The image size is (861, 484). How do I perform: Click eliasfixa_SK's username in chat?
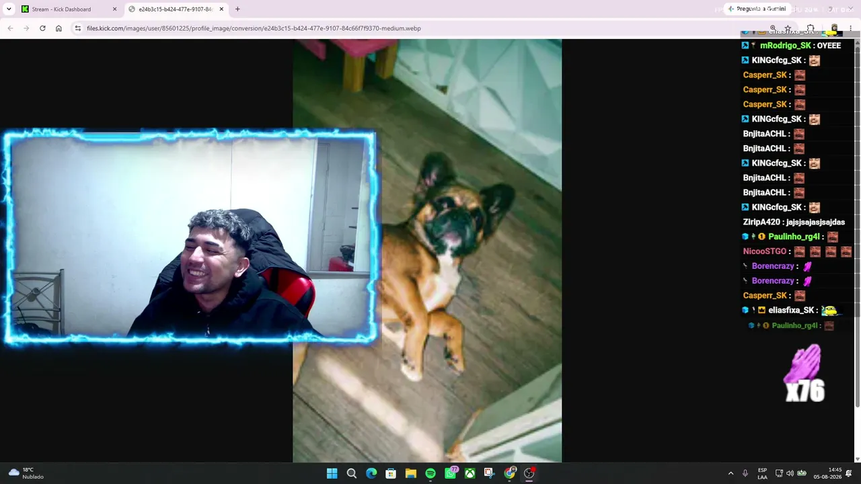(791, 311)
